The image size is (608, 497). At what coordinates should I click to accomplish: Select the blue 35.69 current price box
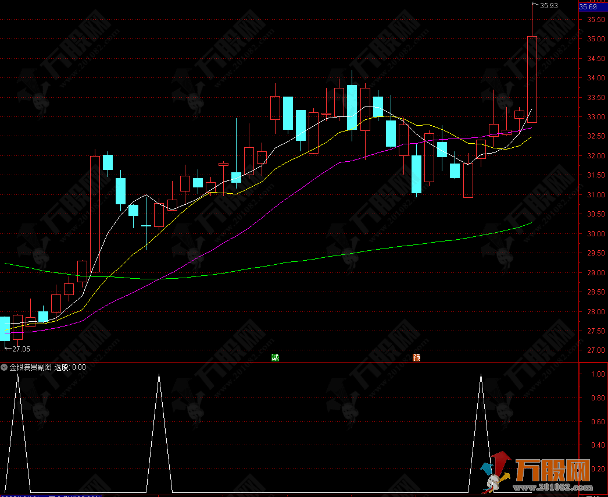[x=593, y=7]
